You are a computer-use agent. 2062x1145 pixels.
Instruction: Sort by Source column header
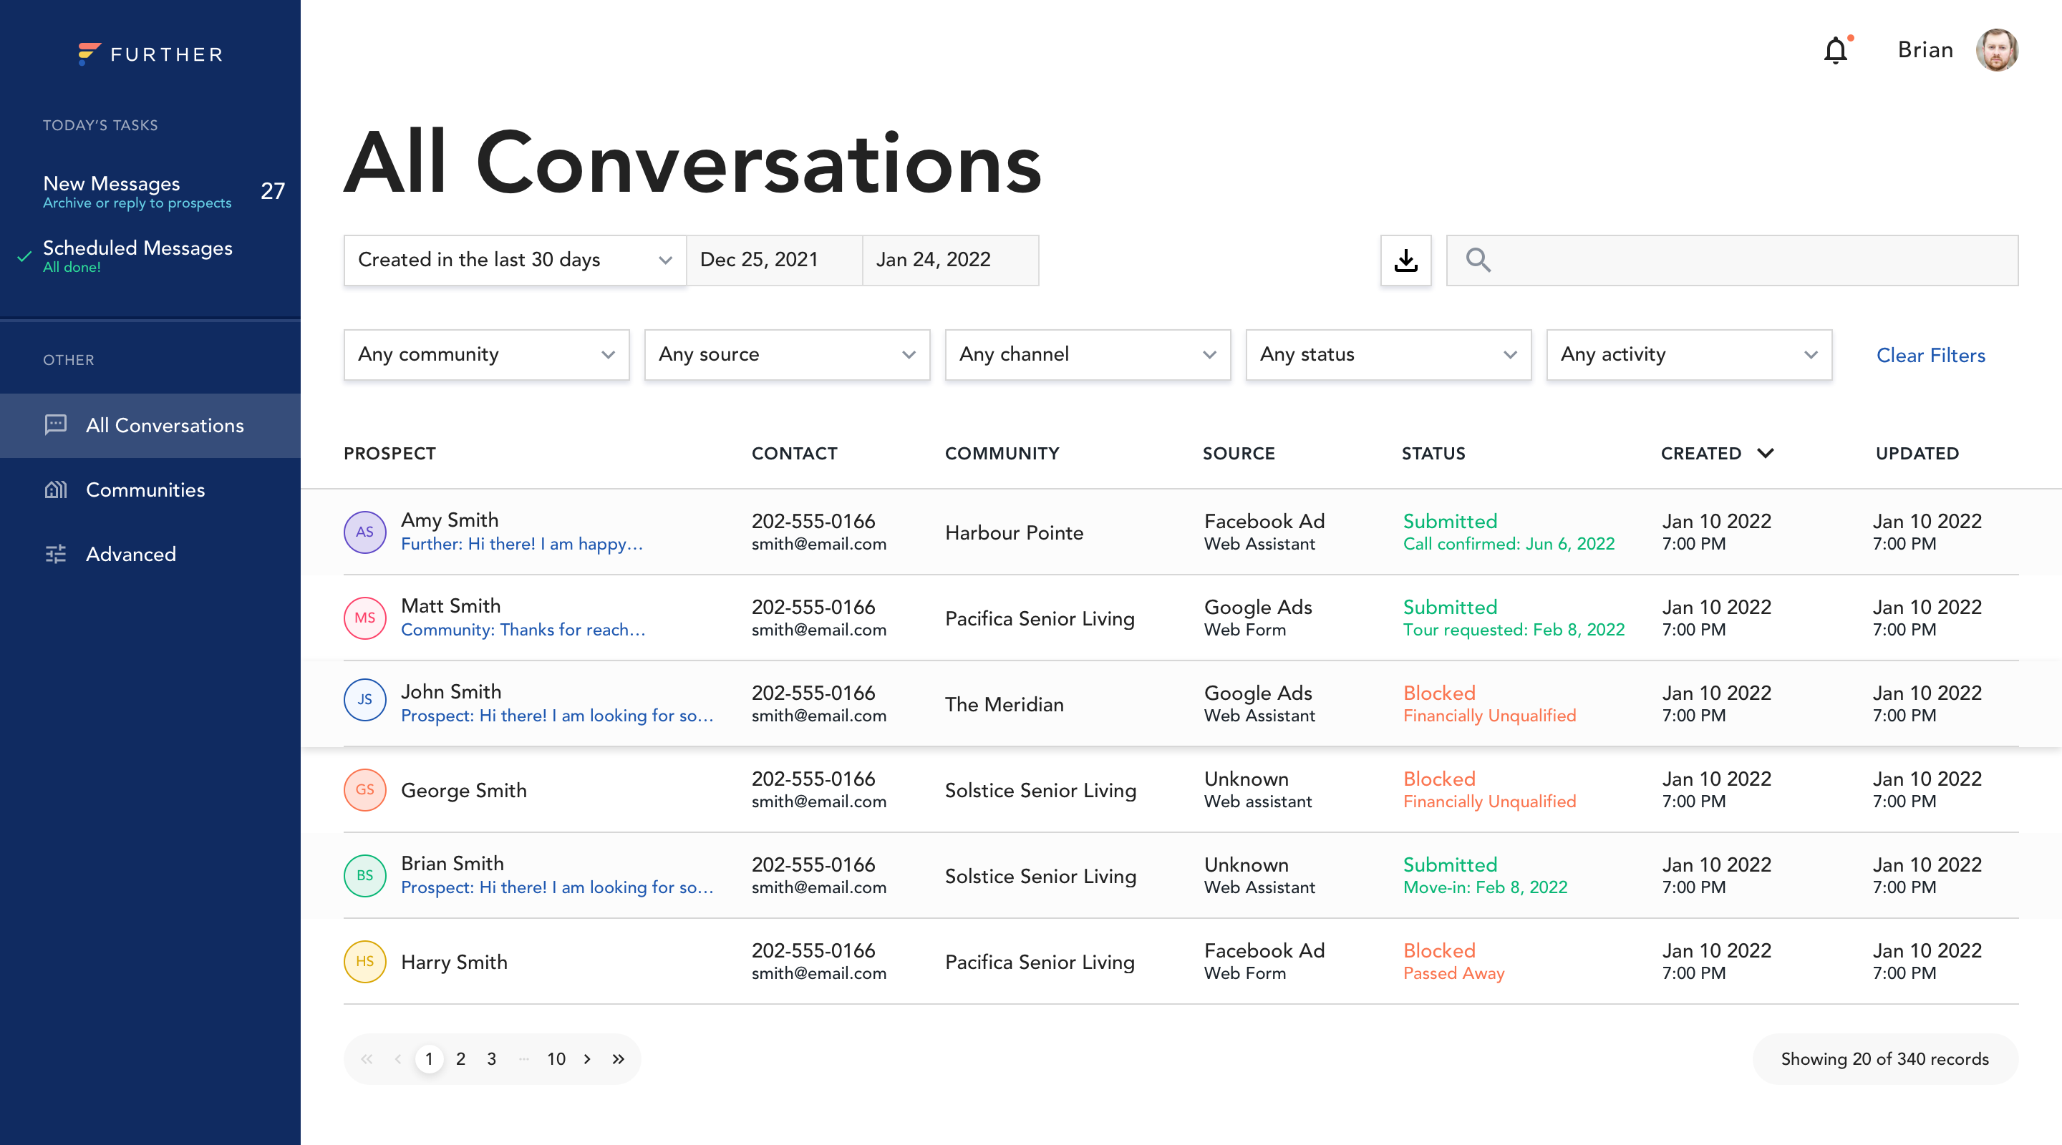click(1239, 454)
